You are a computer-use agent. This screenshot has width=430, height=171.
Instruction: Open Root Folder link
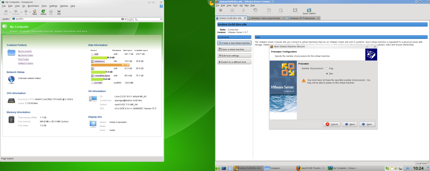(24, 59)
